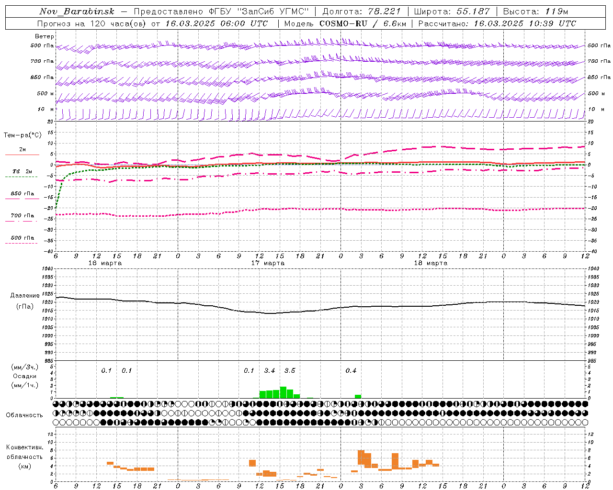Screen dimensions: 613x490
Task: Select the Рассчитано: 16.03.2025 10:39 UTC timestamp
Action: click(497, 23)
